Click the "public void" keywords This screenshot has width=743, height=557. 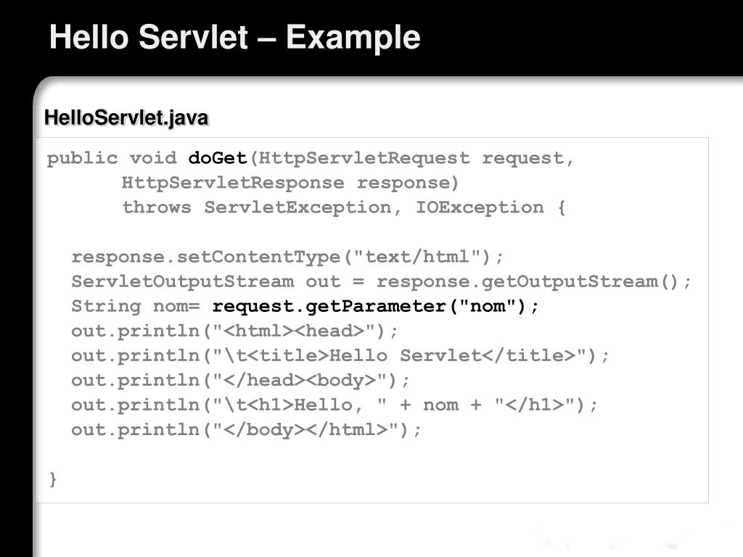pyautogui.click(x=112, y=158)
